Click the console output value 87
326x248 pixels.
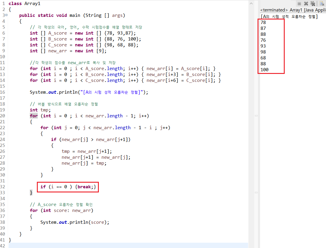pyautogui.click(x=263, y=28)
